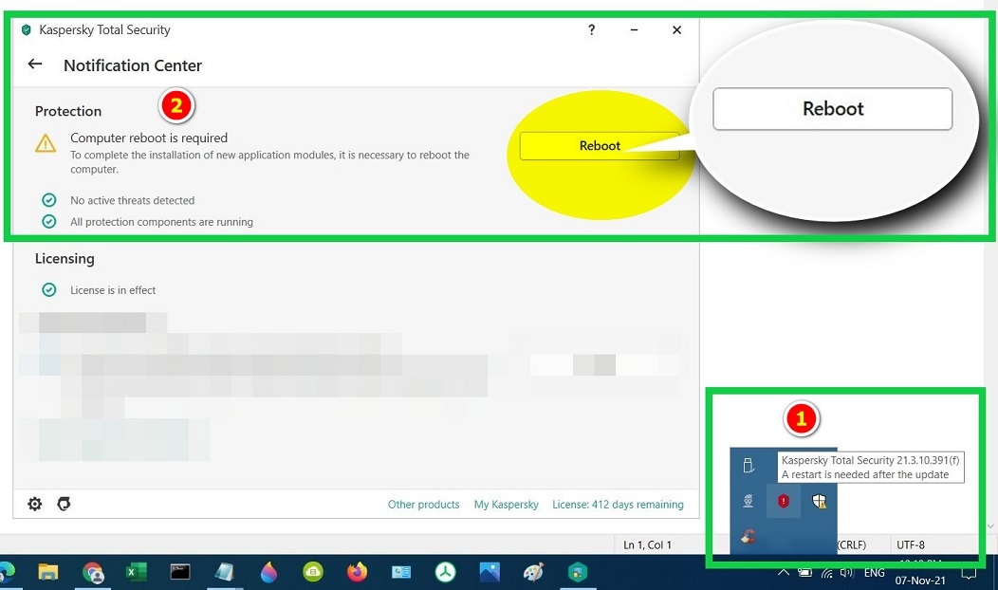Click 'License is in effect' status line
Image resolution: width=998 pixels, height=590 pixels.
pyautogui.click(x=113, y=290)
